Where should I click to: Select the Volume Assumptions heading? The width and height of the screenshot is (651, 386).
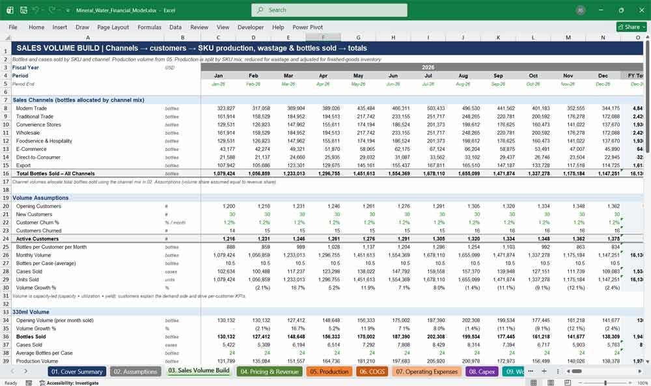coord(40,198)
